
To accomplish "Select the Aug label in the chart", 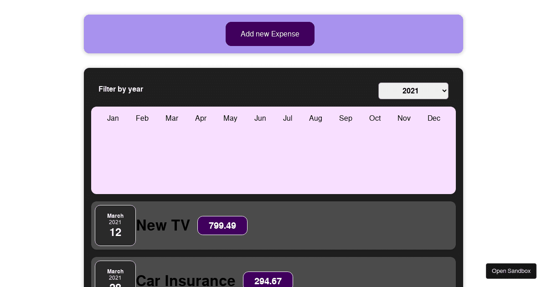I will pyautogui.click(x=315, y=118).
